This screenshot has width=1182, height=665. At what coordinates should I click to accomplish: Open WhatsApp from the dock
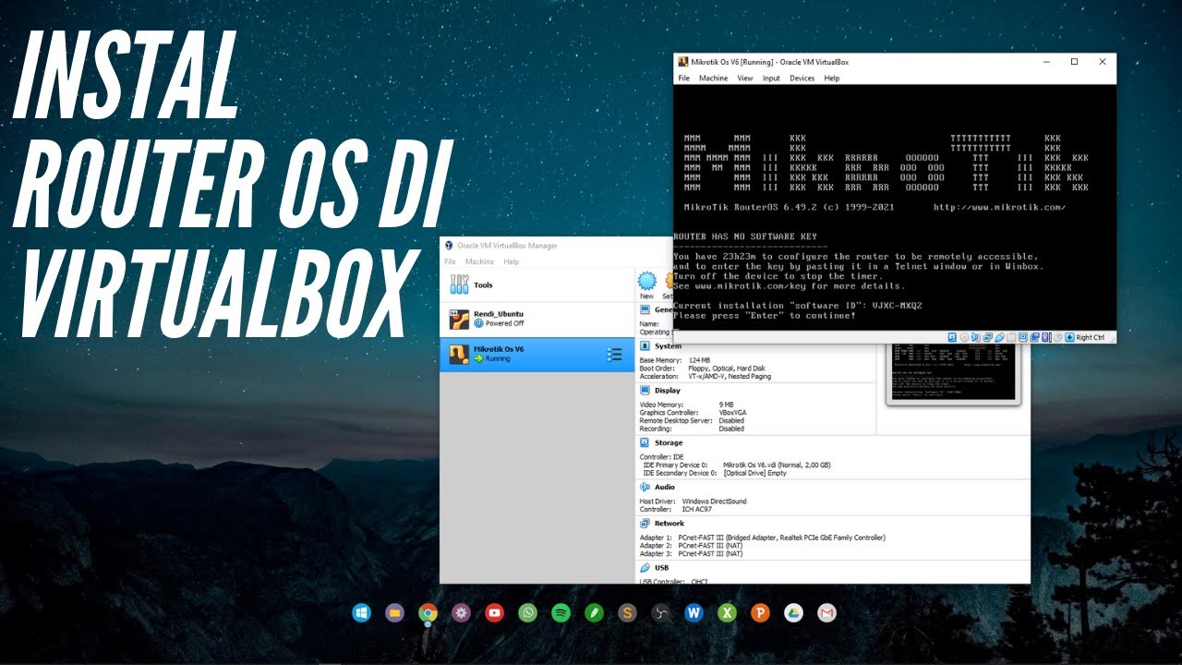coord(527,612)
